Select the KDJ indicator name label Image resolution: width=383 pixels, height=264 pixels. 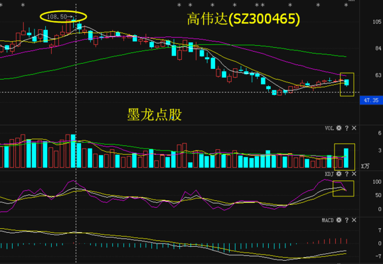329,173
